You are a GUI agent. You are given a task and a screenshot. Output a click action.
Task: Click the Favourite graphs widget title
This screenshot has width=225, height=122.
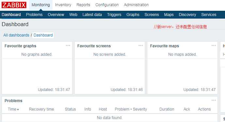(20, 46)
